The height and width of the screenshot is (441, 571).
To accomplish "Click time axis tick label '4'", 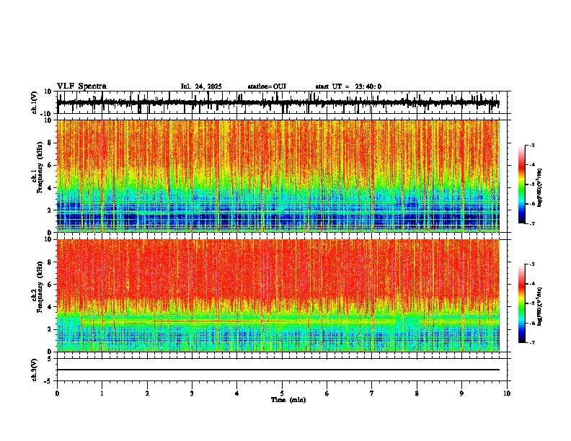I will click(x=237, y=393).
